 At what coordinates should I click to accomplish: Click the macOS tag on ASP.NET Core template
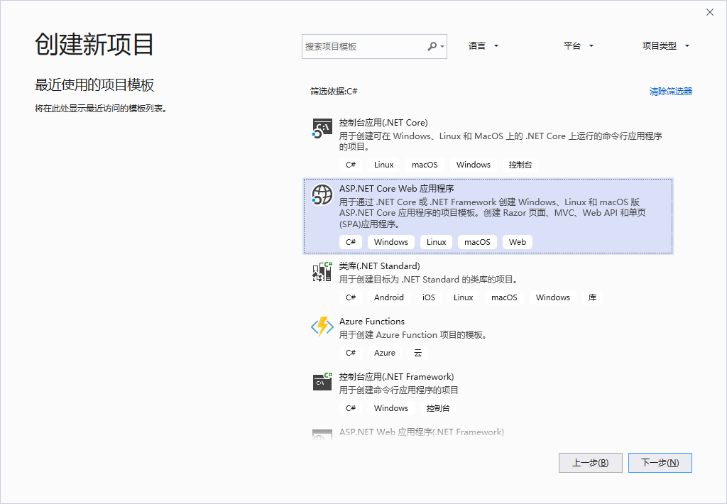[x=477, y=242]
